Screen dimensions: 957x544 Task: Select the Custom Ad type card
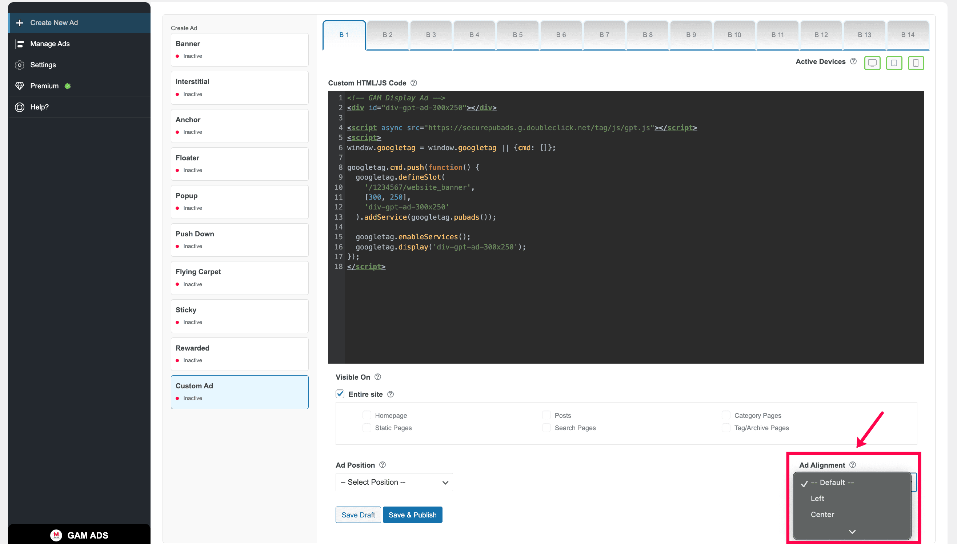tap(240, 392)
